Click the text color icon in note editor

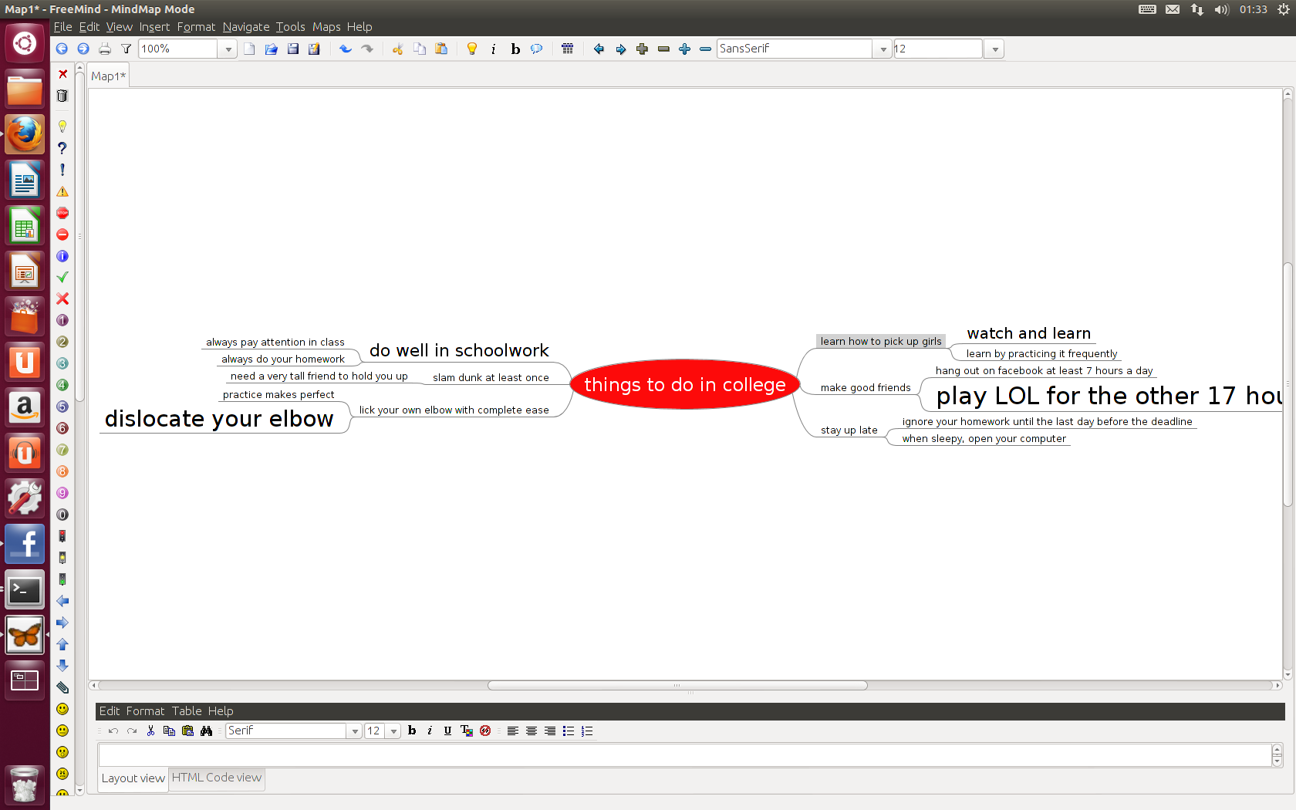[466, 731]
